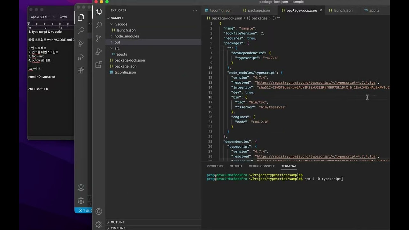The height and width of the screenshot is (230, 409).
Task: Follow the typescript registry URL on line 28
Action: (x=317, y=157)
